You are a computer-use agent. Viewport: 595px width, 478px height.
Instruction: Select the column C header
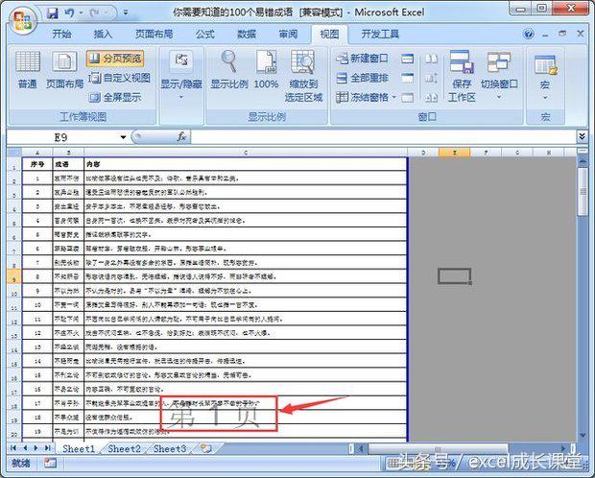tap(246, 153)
